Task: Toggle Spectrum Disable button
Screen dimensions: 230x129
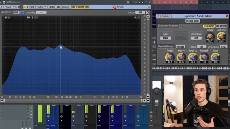Action: pyautogui.click(x=193, y=21)
